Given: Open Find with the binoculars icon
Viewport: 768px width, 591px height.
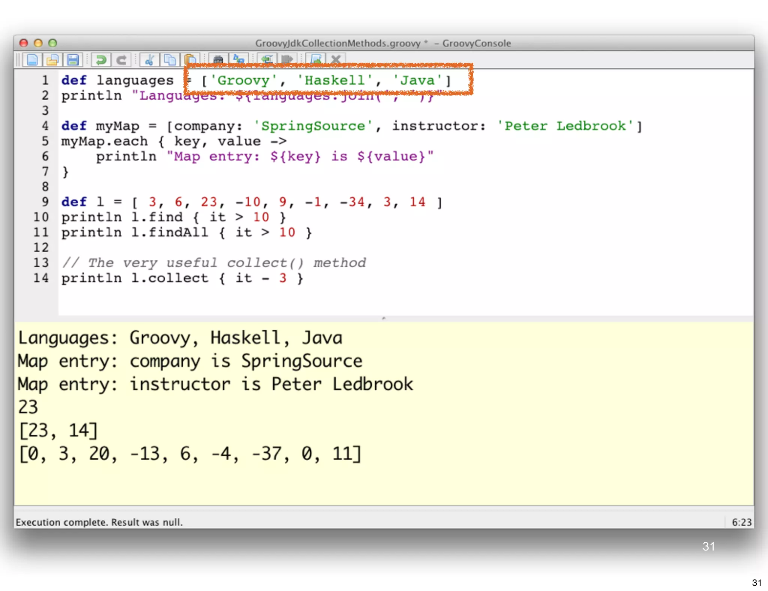Looking at the screenshot, I should click(218, 59).
